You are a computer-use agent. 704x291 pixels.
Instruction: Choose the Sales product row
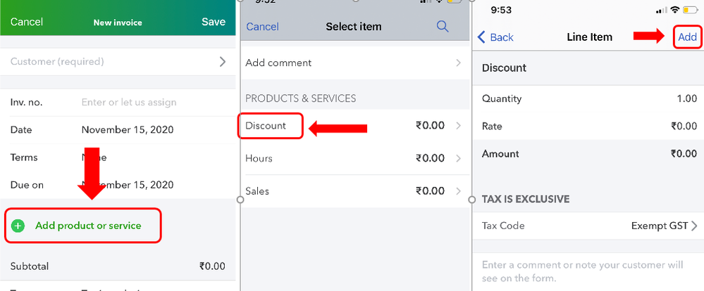coord(257,191)
